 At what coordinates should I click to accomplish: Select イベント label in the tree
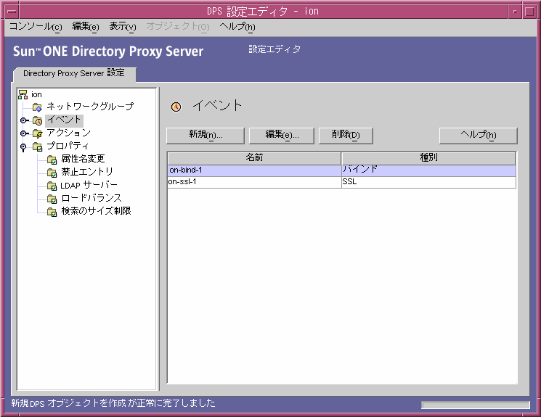click(64, 120)
